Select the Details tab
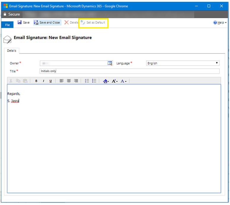Viewport: 230px width, 205px height. (12, 51)
